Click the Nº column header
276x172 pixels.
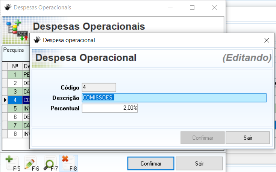click(15, 66)
